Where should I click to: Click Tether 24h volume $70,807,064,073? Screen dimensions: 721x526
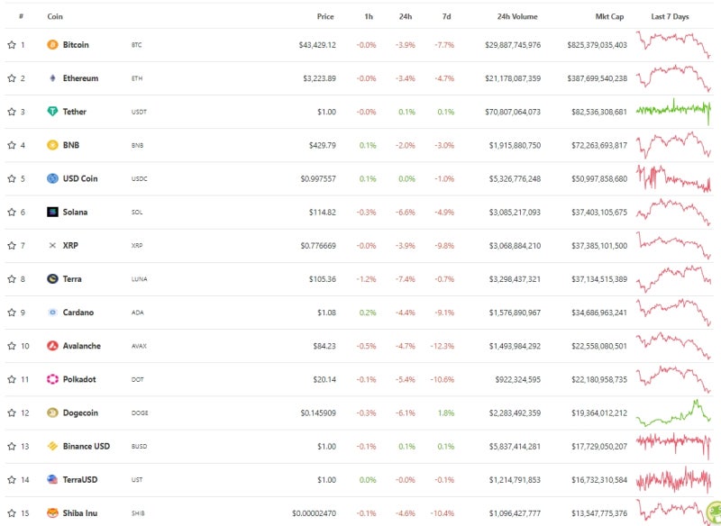pos(513,112)
